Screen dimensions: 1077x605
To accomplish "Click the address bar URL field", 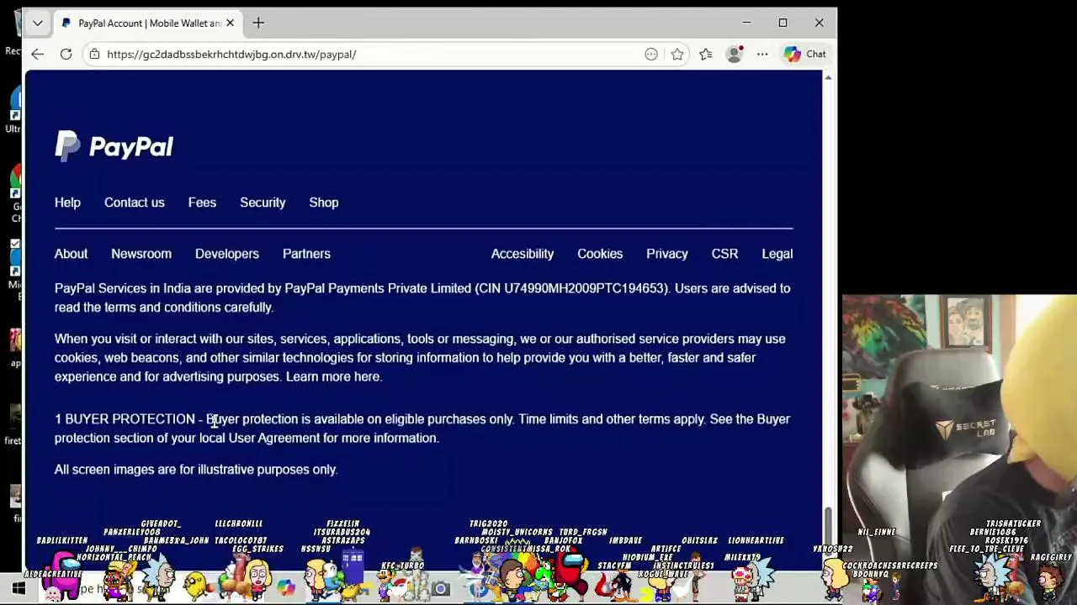I will tap(370, 54).
